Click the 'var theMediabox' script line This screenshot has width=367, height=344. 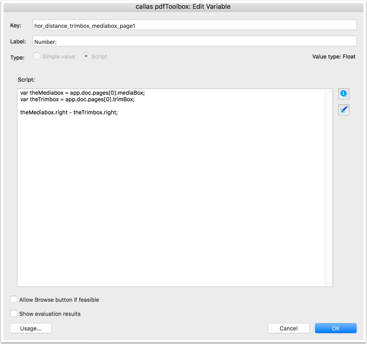click(83, 93)
